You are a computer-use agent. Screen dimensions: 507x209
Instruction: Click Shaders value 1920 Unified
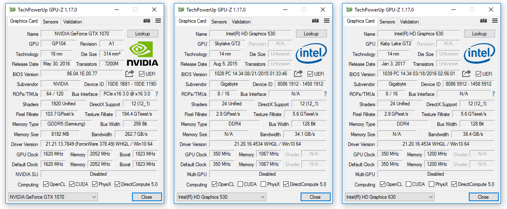(63, 104)
